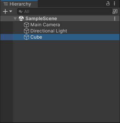
Task: Open the create dropdown arrow beside plus
Action: click(x=11, y=11)
